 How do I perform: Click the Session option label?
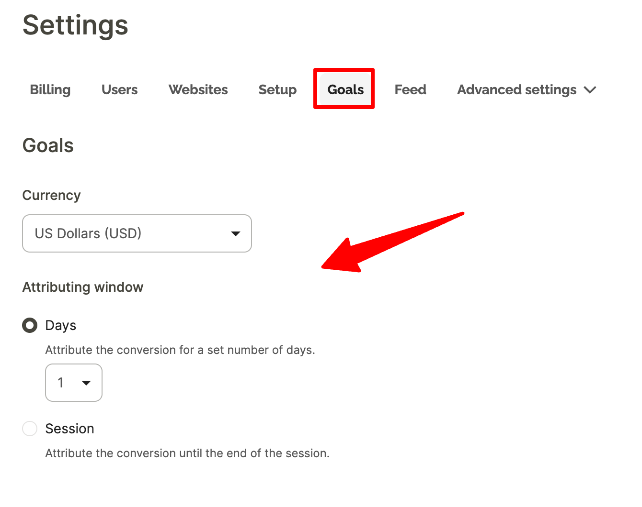(x=69, y=429)
